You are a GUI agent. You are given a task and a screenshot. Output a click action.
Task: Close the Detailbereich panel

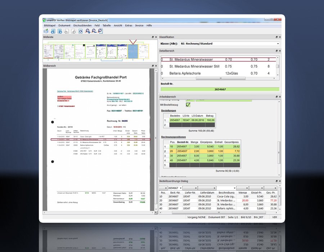pyautogui.click(x=280, y=51)
